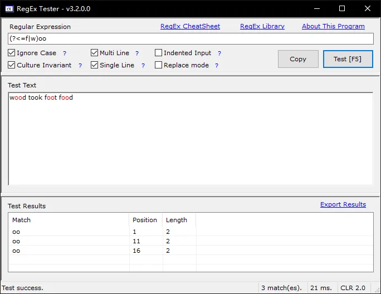Enable the Indented Input checkbox
The height and width of the screenshot is (294, 381).
click(158, 53)
